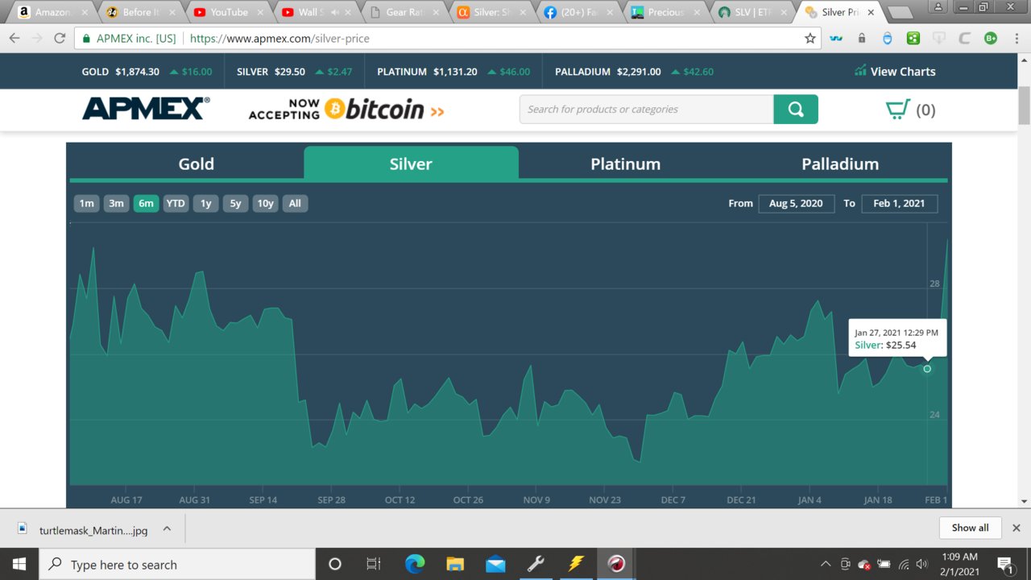Click the highlighted Jan 27 data point marker
Screen dimensions: 1031x580
tap(927, 369)
